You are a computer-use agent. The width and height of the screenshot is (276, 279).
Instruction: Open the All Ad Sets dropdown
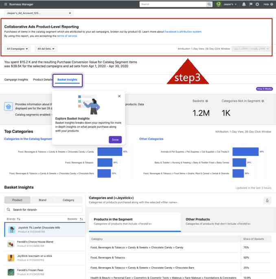click(46, 49)
